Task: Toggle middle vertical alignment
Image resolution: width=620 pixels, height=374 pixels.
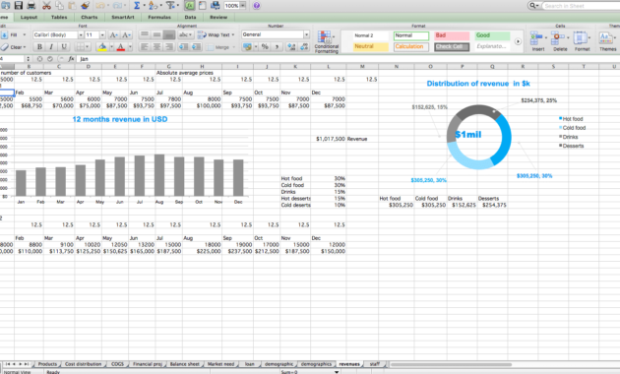Action: [157, 34]
